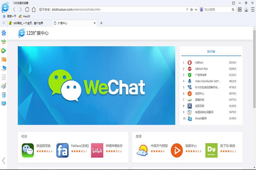The width and height of the screenshot is (256, 170).
Task: Expand address bar dropdown arrow
Action: 196,10
